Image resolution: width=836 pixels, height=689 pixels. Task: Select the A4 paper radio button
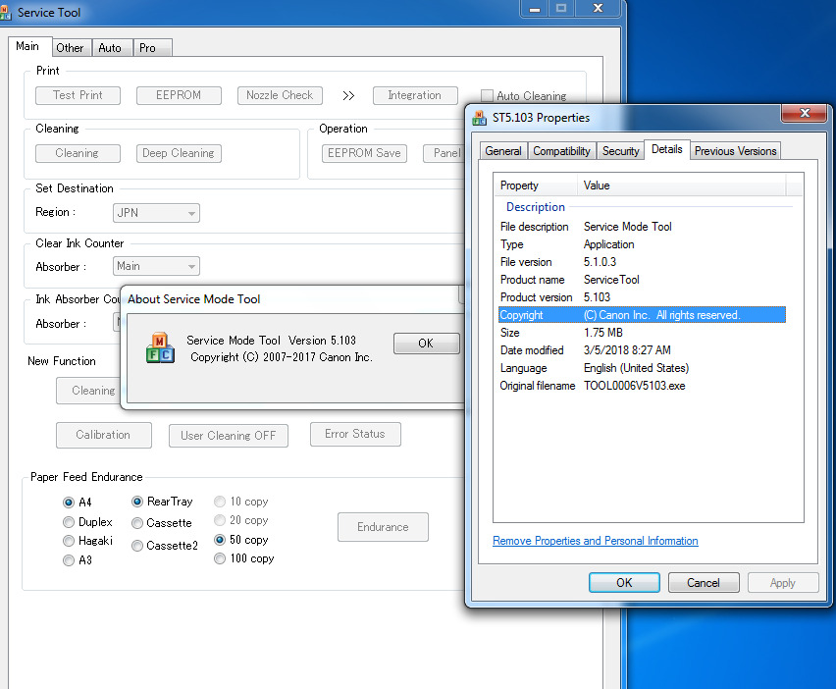tap(69, 503)
